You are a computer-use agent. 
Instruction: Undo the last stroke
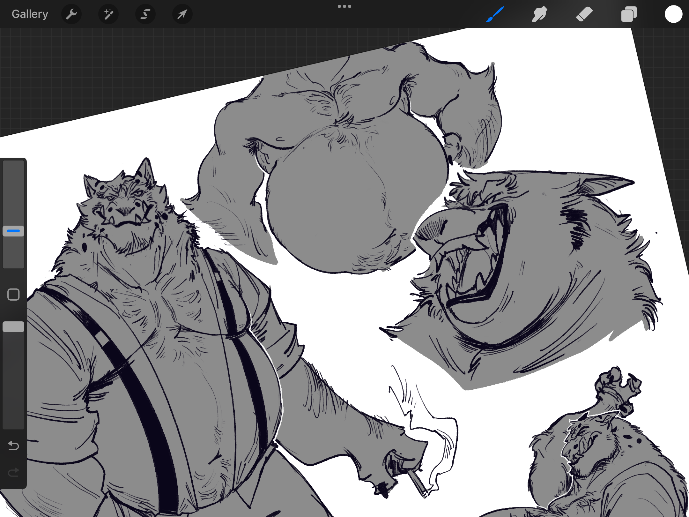(13, 445)
